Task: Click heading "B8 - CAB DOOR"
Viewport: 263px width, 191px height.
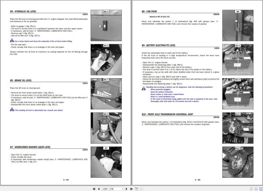Action: [x=149, y=11]
